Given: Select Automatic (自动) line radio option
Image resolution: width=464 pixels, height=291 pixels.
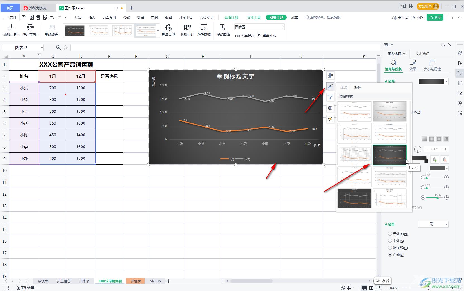Looking at the screenshot, I should [x=390, y=255].
